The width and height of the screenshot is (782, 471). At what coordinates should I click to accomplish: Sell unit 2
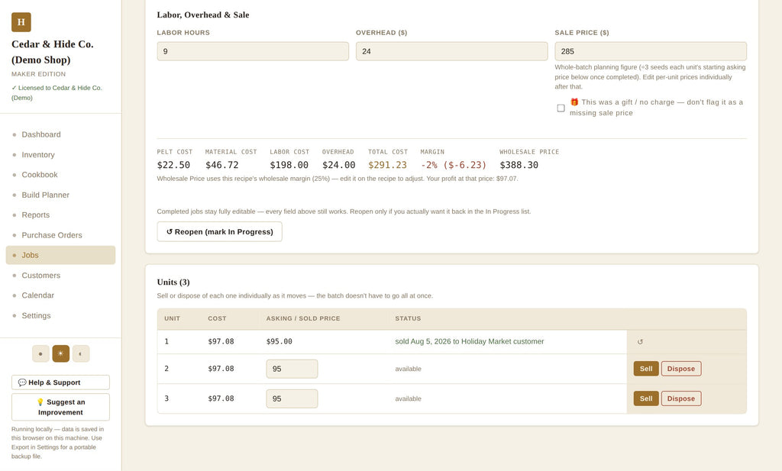pyautogui.click(x=646, y=369)
